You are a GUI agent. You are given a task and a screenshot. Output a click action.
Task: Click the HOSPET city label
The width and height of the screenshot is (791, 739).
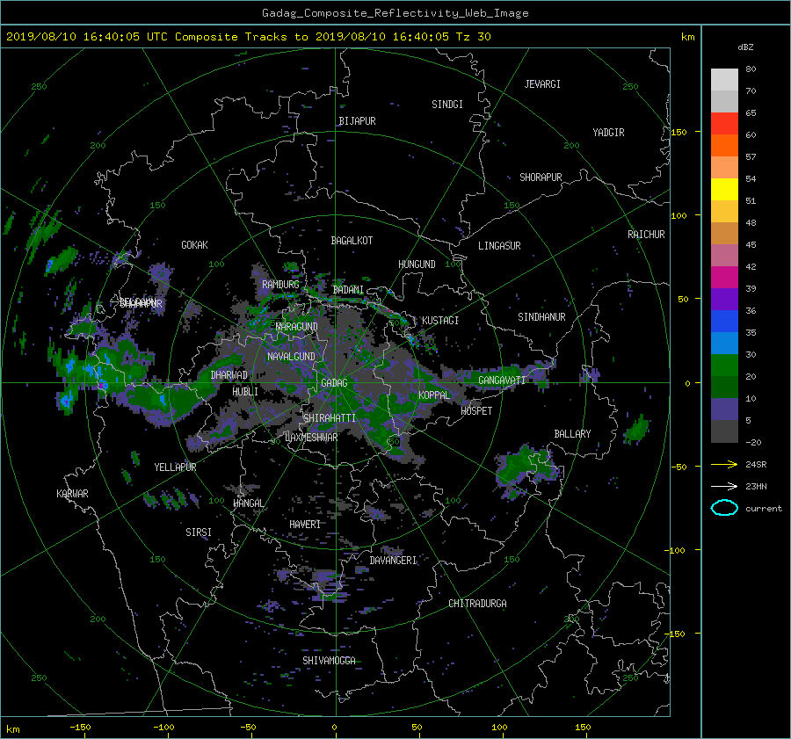pos(476,411)
